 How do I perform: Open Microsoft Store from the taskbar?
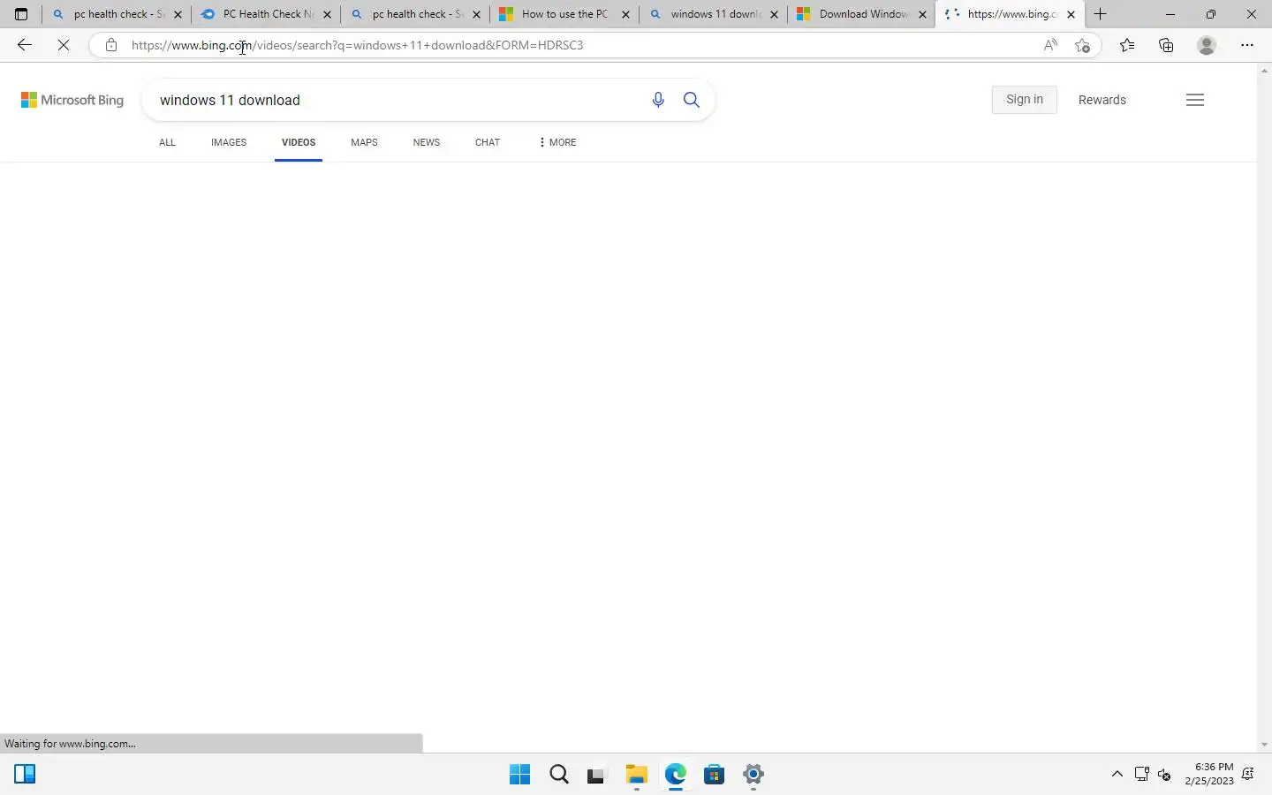(715, 775)
